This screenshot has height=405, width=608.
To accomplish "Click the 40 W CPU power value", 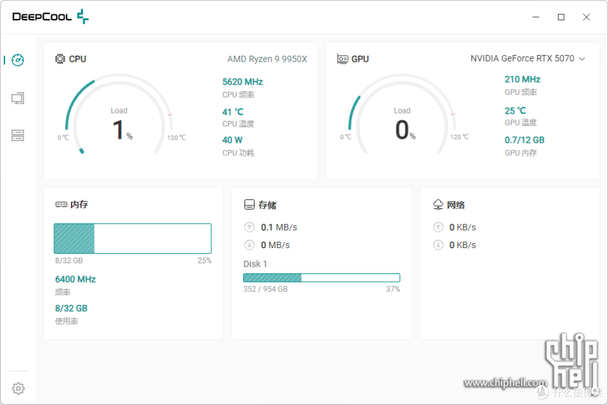I will coord(233,140).
